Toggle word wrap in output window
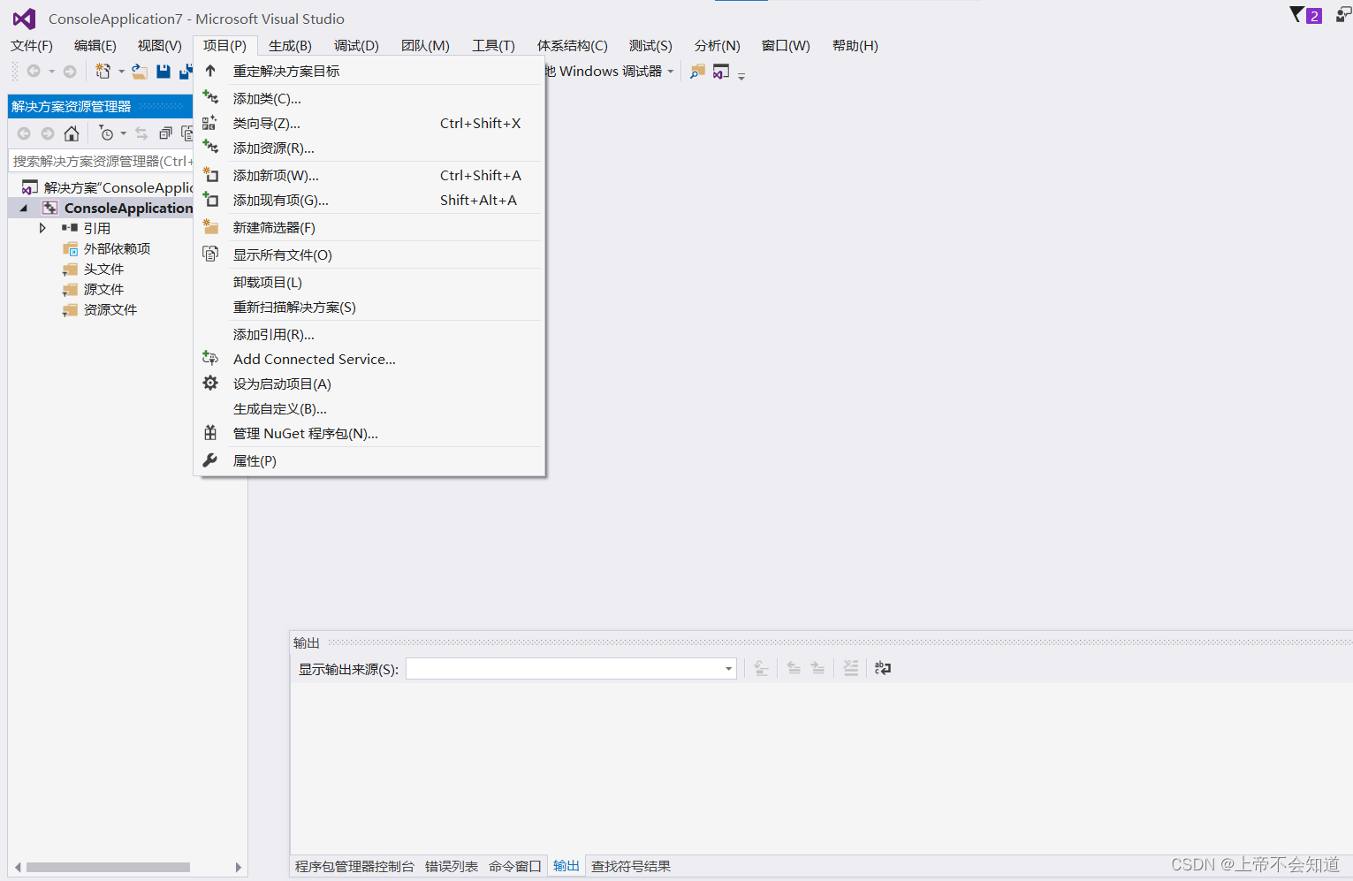Viewport: 1353px width, 881px height. 883,668
